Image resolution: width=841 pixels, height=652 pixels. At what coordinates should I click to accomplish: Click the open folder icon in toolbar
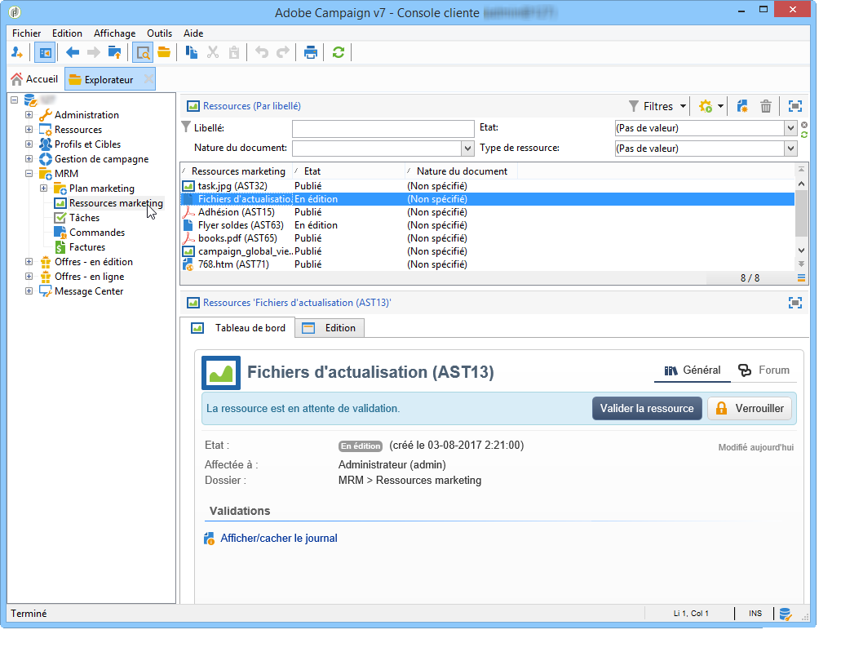(x=164, y=52)
